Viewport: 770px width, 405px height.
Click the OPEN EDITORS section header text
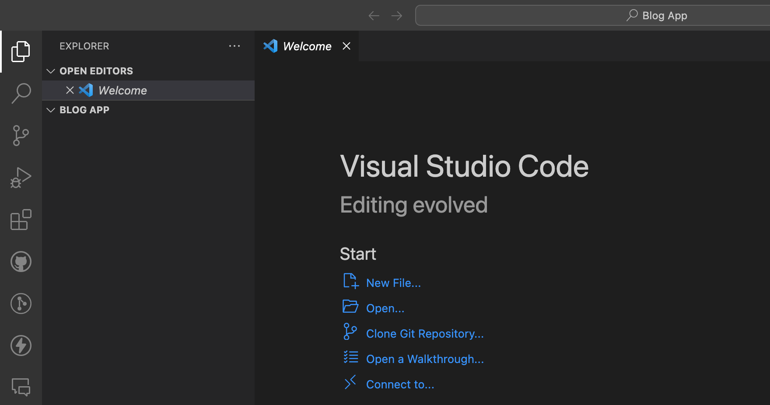(96, 71)
